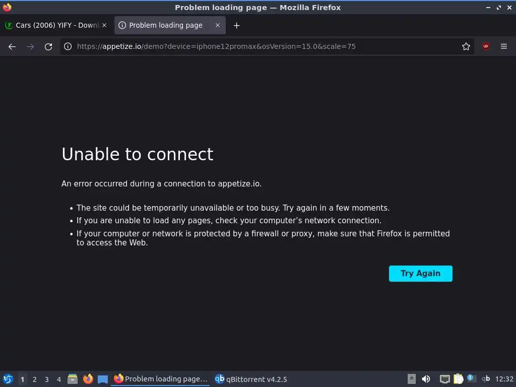
Task: Open the uBlock Origin extension icon
Action: (486, 46)
